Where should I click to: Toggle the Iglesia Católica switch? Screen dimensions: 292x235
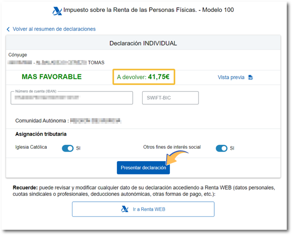(x=68, y=148)
